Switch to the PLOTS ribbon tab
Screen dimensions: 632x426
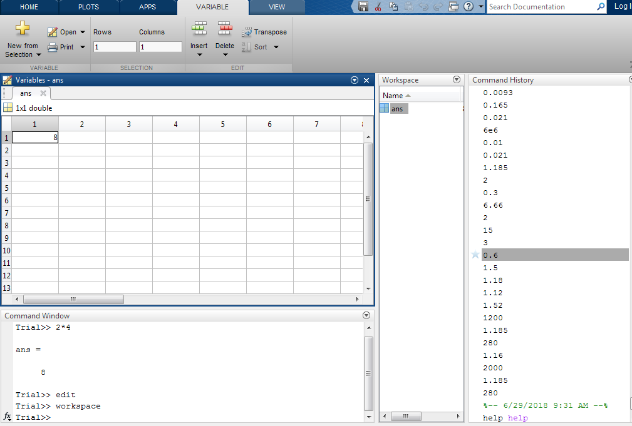click(x=88, y=8)
